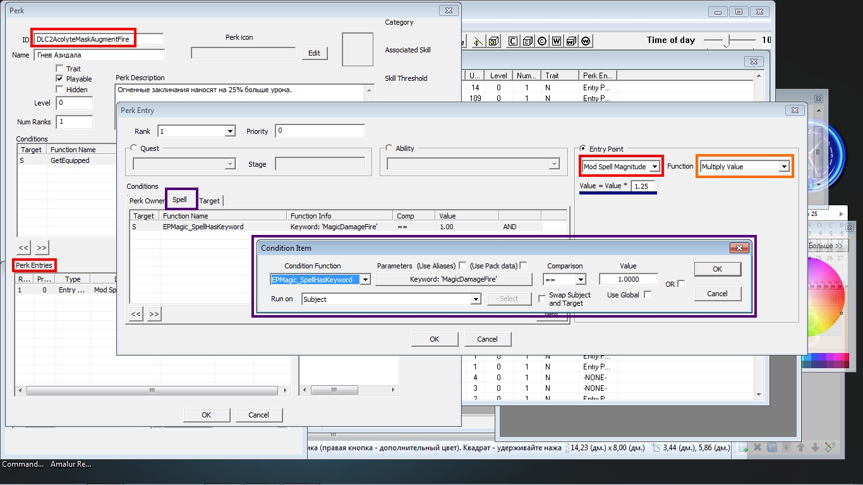Uncheck the Playable checkbox

(x=60, y=79)
